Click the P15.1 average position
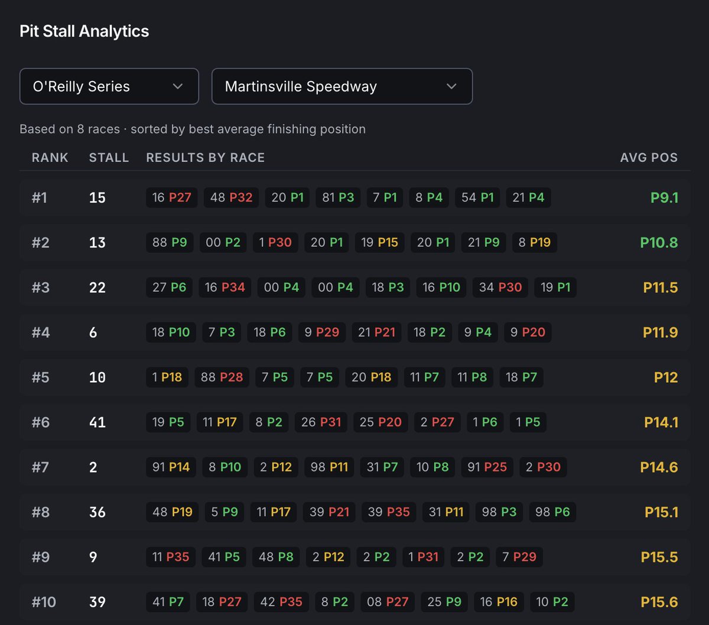The image size is (709, 625). (661, 512)
